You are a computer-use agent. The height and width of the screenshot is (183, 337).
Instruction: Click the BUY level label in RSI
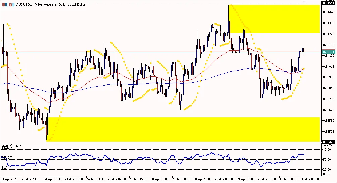coord(5,167)
